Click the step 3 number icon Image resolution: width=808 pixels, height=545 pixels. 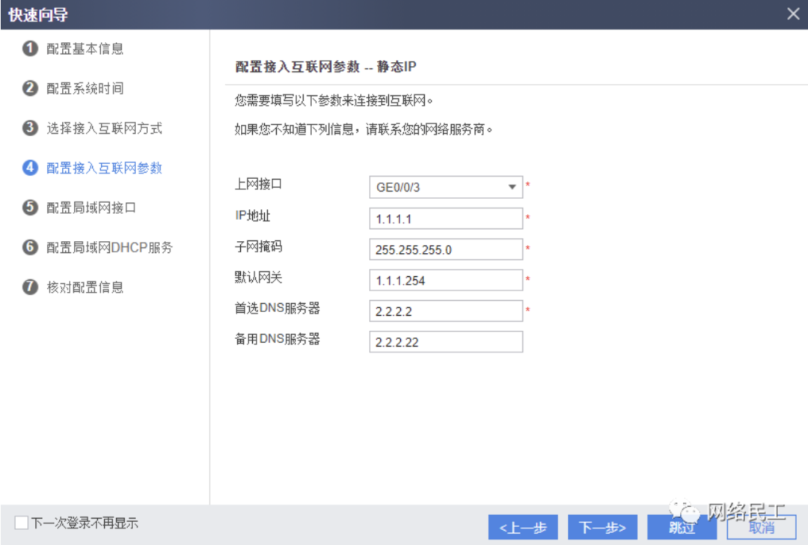(30, 128)
